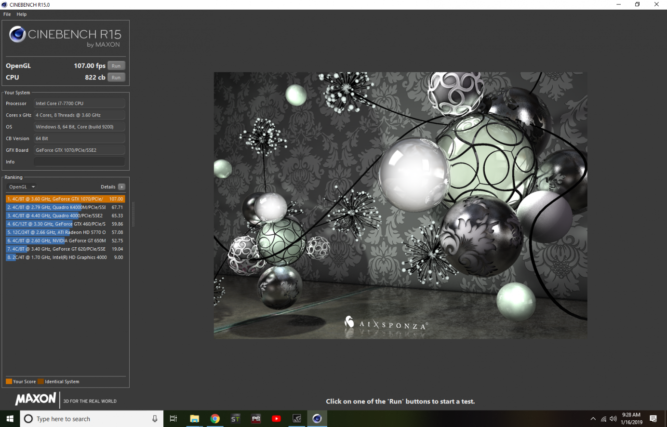Click the Cinebench title bar app icon
Viewport: 667px width, 427px height.
pyautogui.click(x=4, y=4)
